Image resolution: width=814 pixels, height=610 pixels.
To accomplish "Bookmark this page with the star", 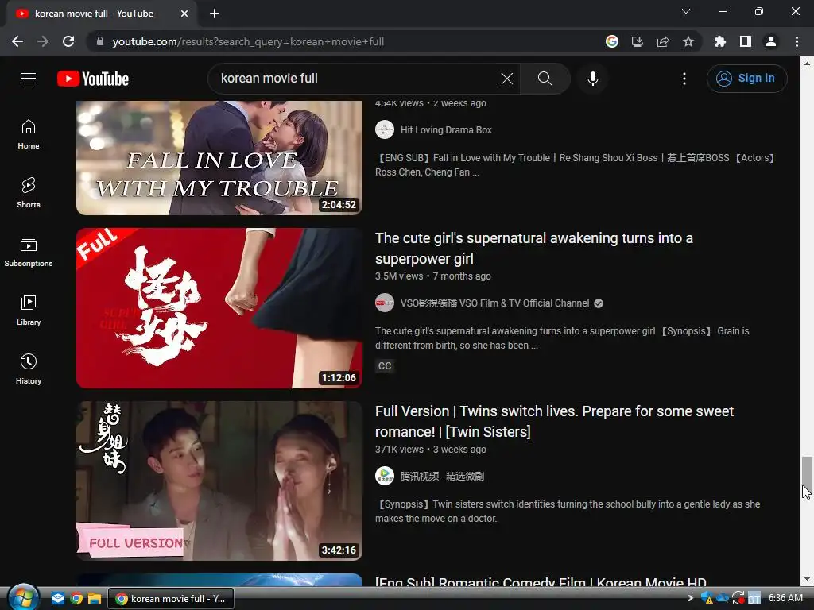I will pos(688,41).
